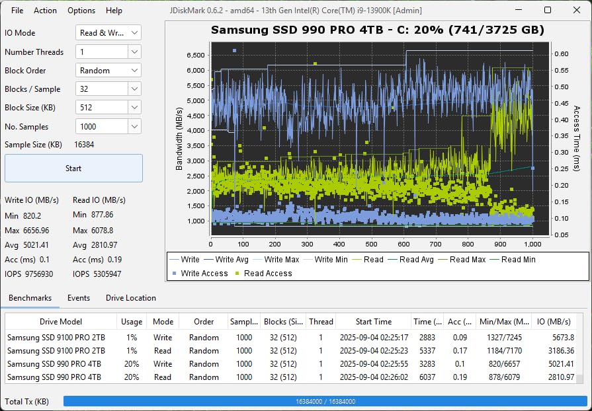The height and width of the screenshot is (411, 592).
Task: Sort by Thread column header
Action: (x=321, y=322)
